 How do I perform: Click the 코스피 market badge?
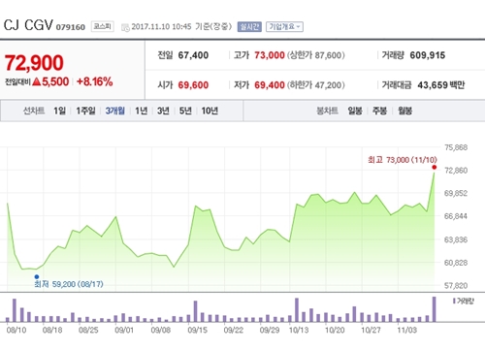coord(102,26)
